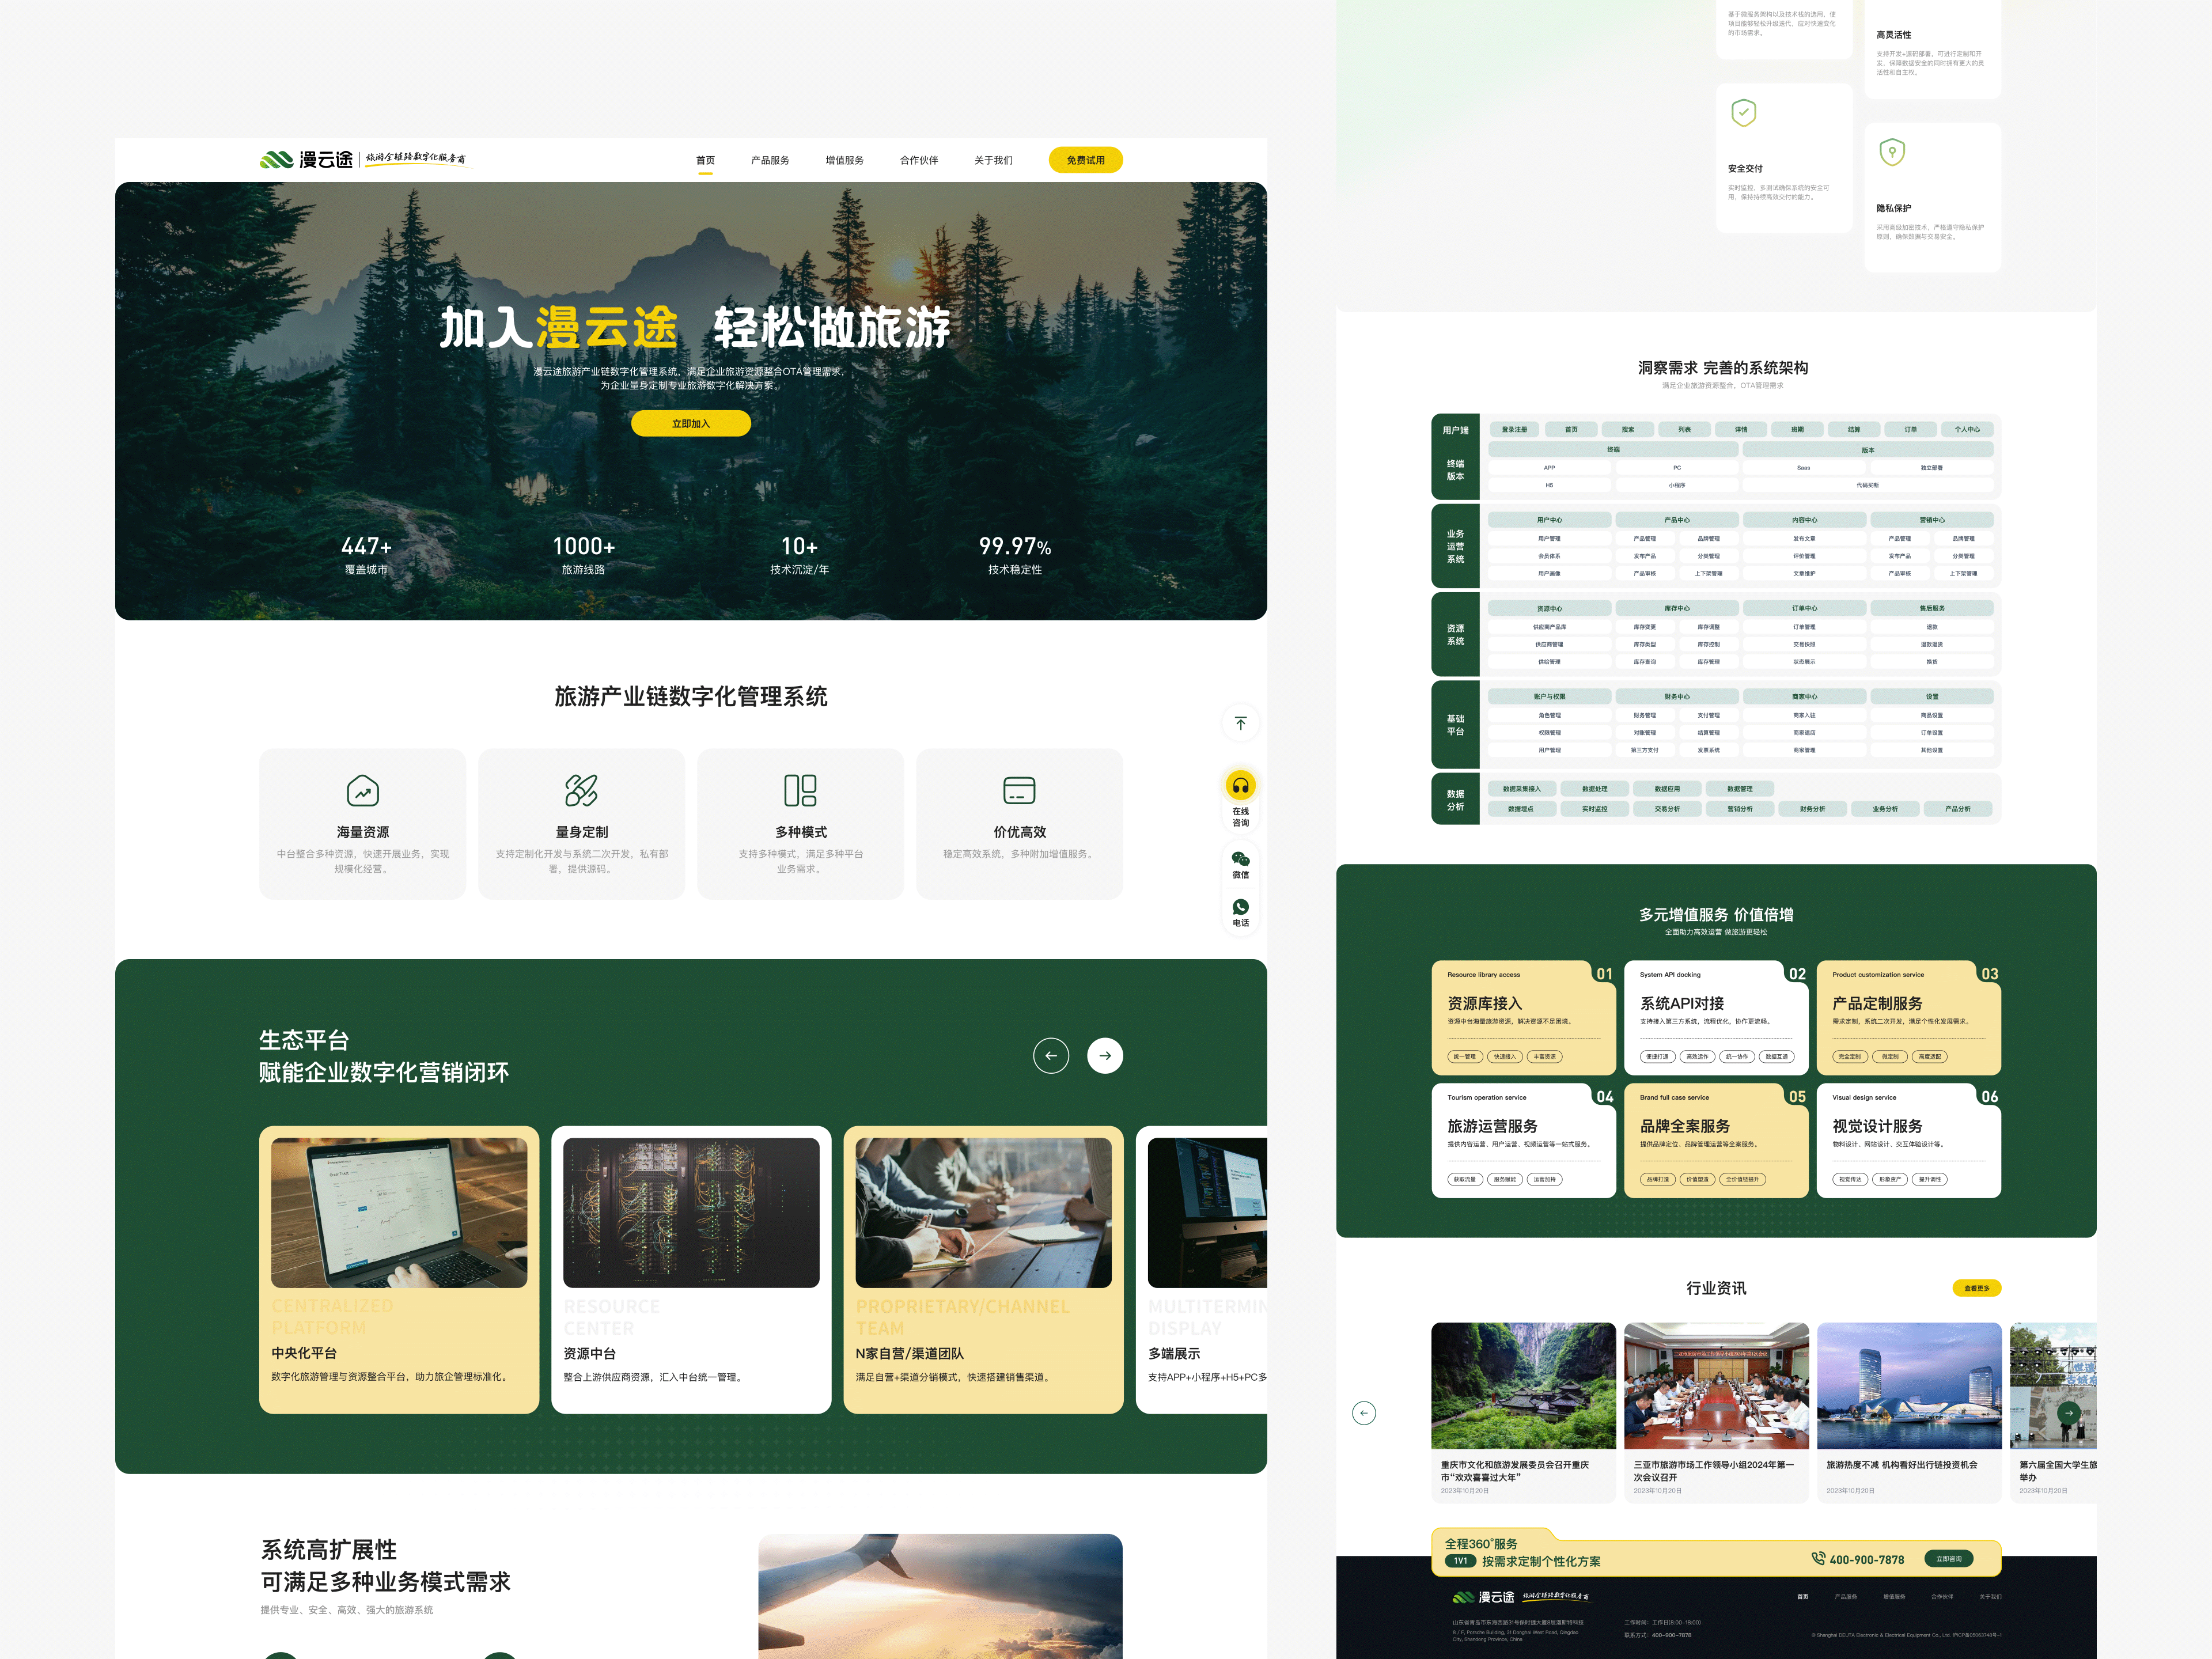Viewport: 2212px width, 1659px height.
Task: Click the 05 品牌全案服务 heading
Action: pyautogui.click(x=1684, y=1125)
